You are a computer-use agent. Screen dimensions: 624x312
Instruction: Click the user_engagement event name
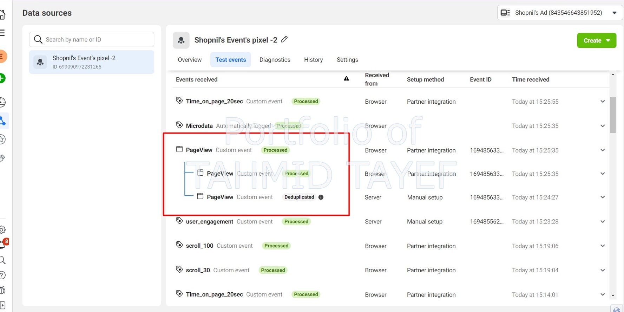pos(209,222)
